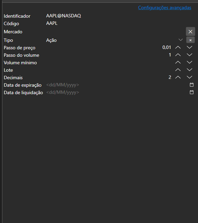The height and width of the screenshot is (223, 198).
Task: Decrease Passo de preço value
Action: (190, 47)
